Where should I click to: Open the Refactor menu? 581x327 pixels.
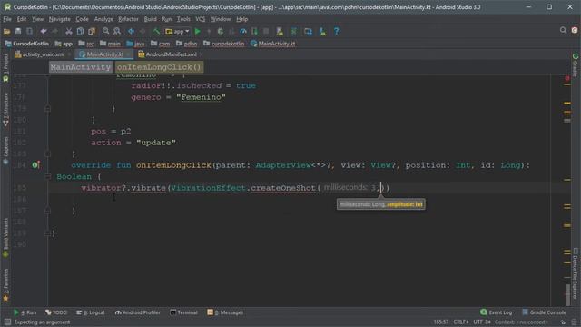pos(128,19)
